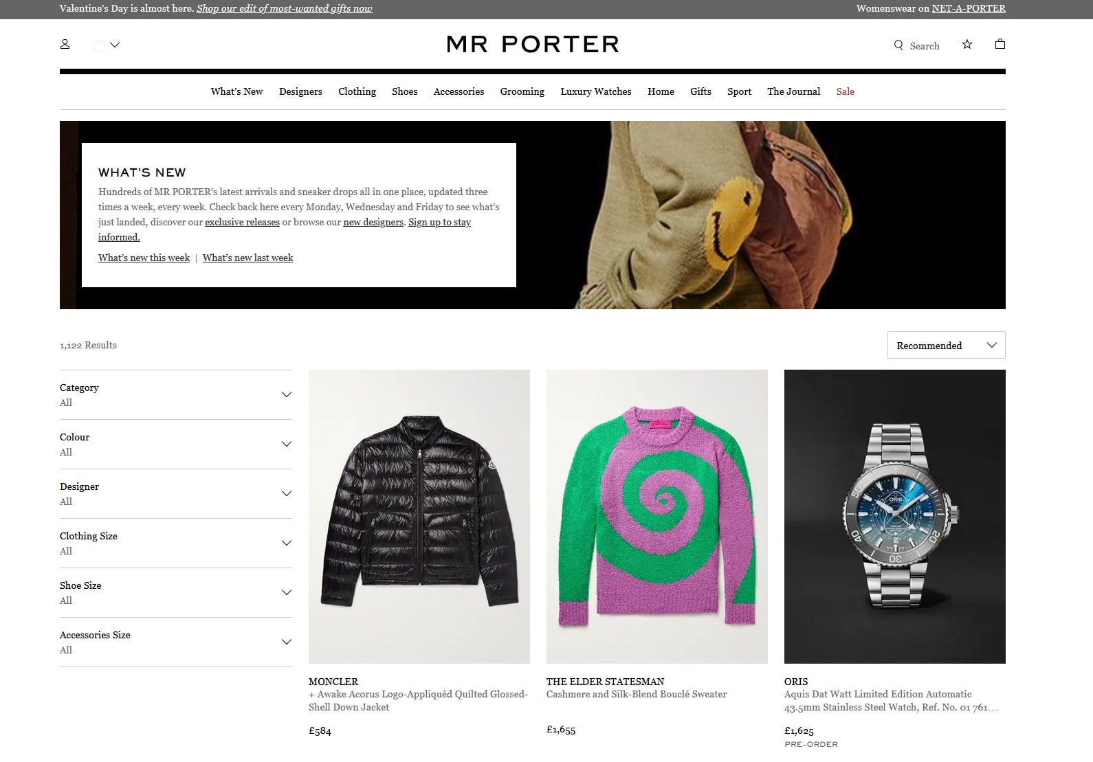
Task: Click the search magnifier icon
Action: (898, 45)
